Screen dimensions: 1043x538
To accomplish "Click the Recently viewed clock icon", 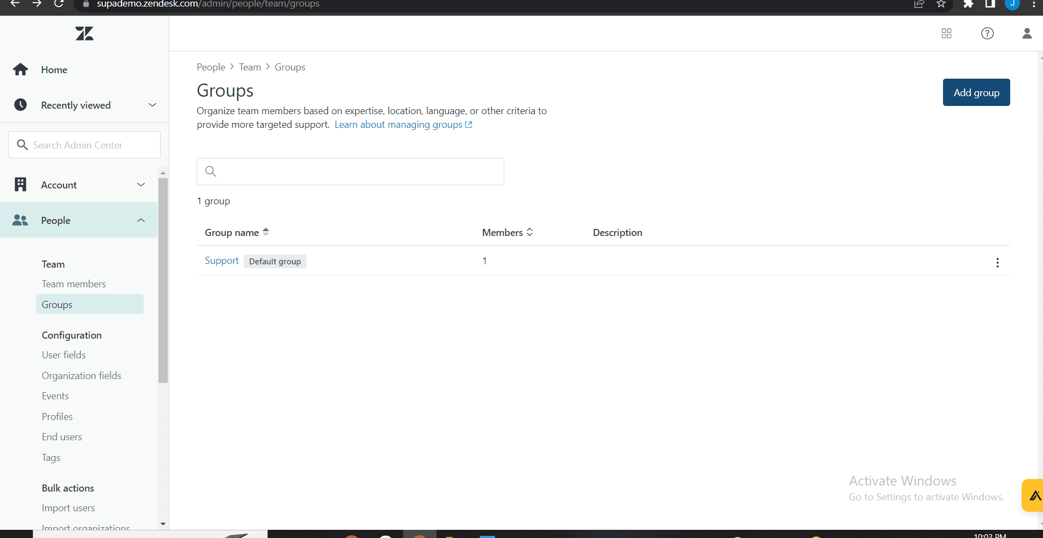I will pos(20,104).
